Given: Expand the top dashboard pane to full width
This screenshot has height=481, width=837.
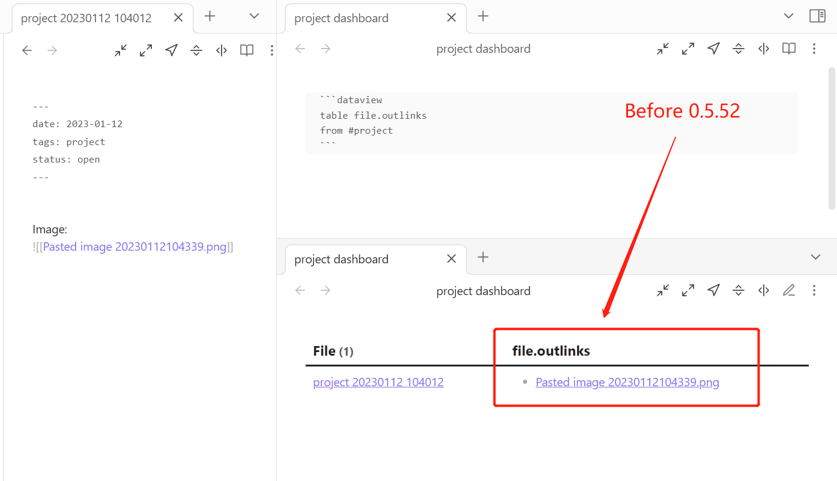Looking at the screenshot, I should click(x=688, y=49).
